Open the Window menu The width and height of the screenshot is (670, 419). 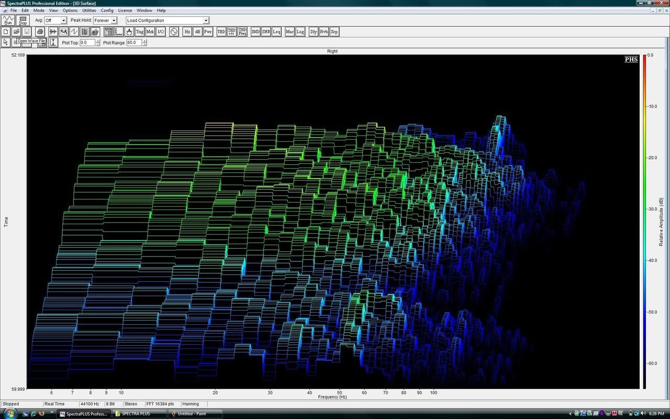pyautogui.click(x=144, y=10)
